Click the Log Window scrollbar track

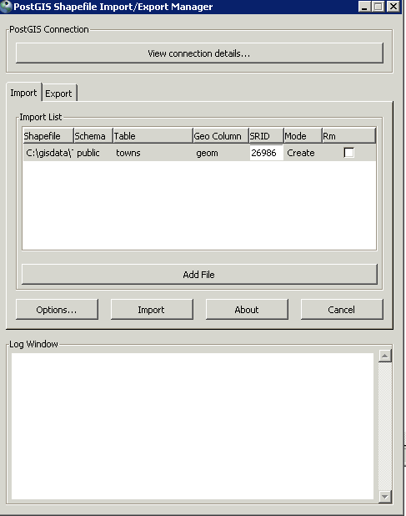tap(385, 426)
